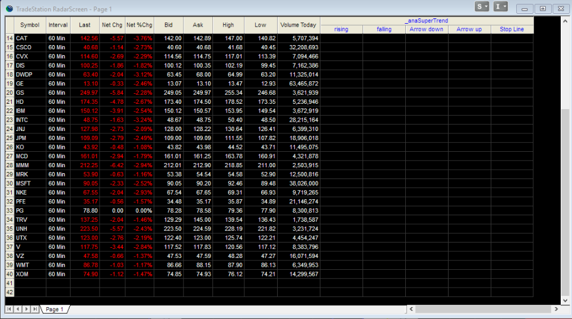Click row number 41 header
The height and width of the screenshot is (319, 572).
[x=9, y=283]
